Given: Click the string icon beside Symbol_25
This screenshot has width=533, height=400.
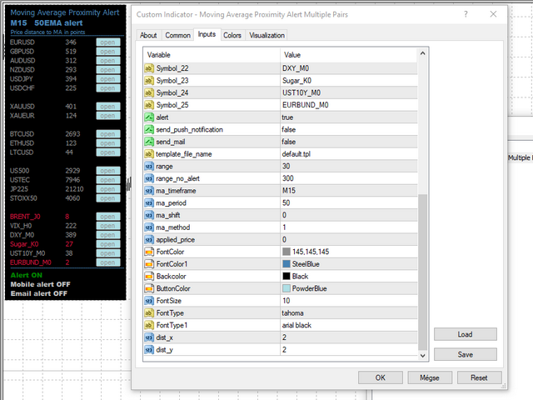Looking at the screenshot, I should point(149,105).
